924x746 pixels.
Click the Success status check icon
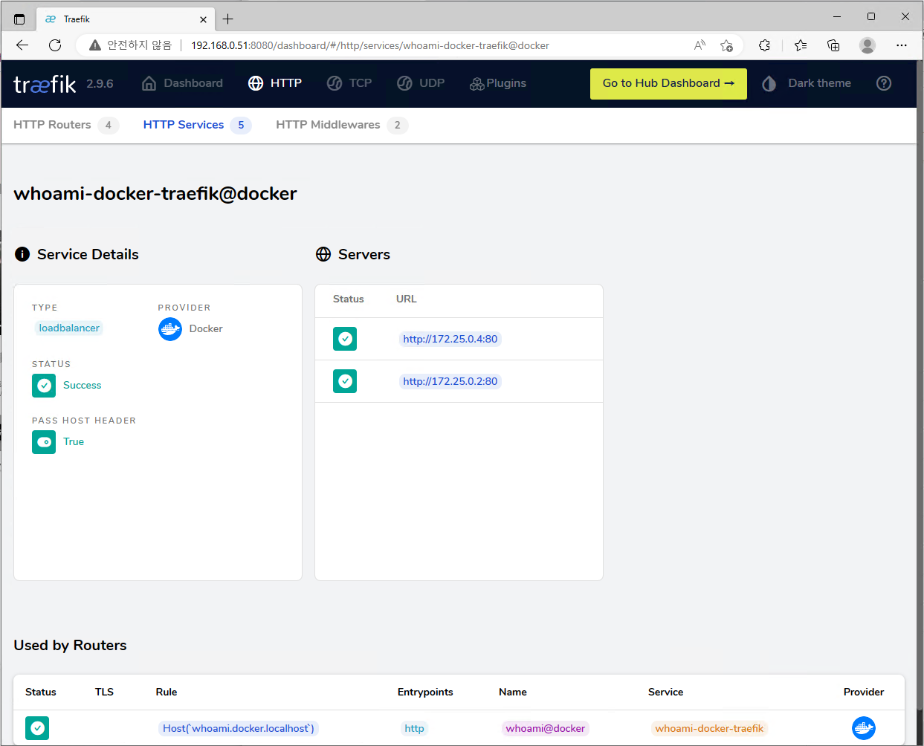[44, 385]
